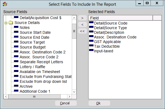
Task: Click the vertical scrollbar thumb in Source Fields
Action: (x=74, y=31)
